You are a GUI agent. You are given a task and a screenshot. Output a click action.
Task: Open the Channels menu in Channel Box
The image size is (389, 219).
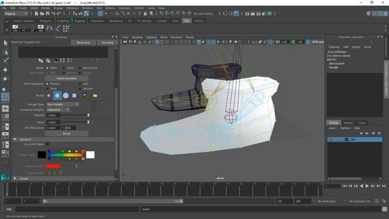(x=334, y=47)
